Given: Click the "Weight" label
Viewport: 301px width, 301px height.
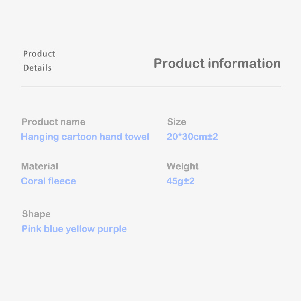Looking at the screenshot, I should click(x=182, y=166).
